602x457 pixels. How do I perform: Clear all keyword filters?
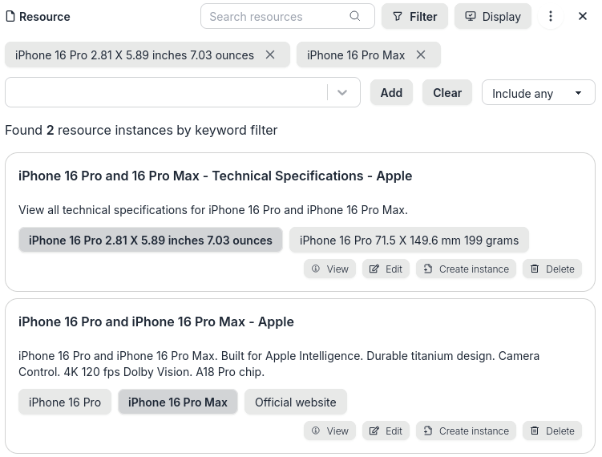tap(446, 92)
